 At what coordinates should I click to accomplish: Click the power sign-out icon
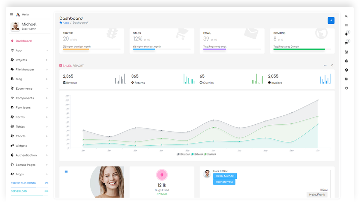[346, 88]
